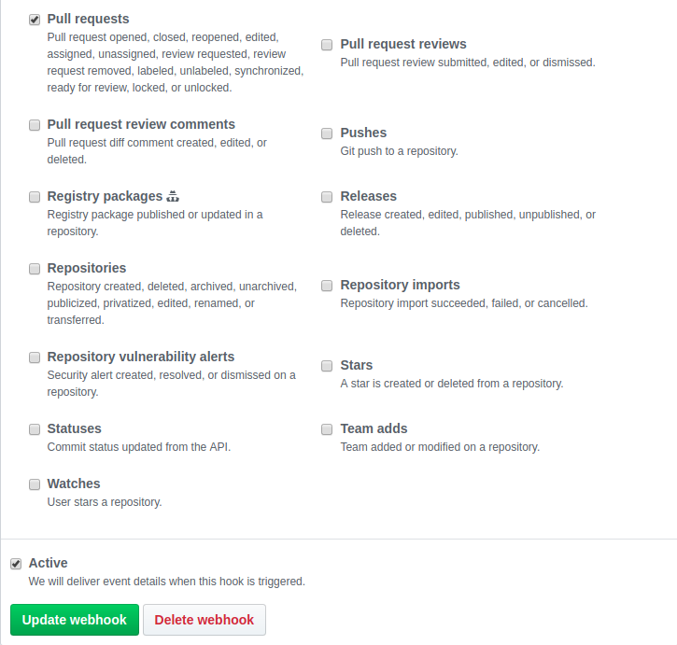677x645 pixels.
Task: Check the Watches event box
Action: click(35, 484)
